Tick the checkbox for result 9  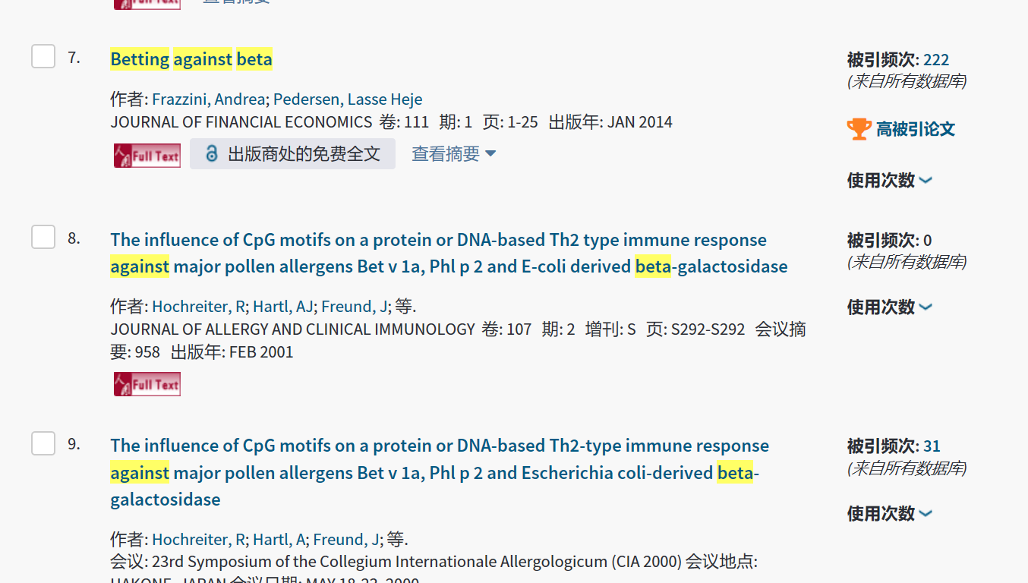[x=43, y=443]
